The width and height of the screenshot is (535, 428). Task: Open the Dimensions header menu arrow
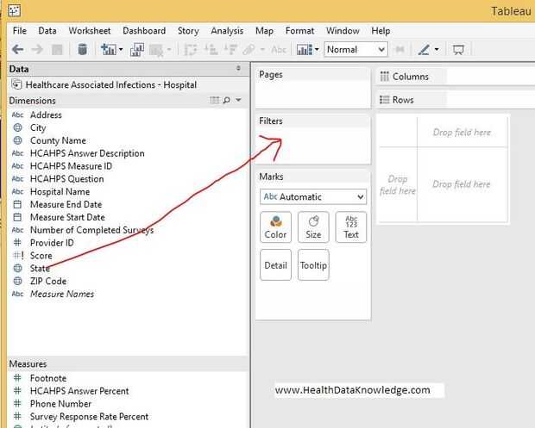pos(238,100)
